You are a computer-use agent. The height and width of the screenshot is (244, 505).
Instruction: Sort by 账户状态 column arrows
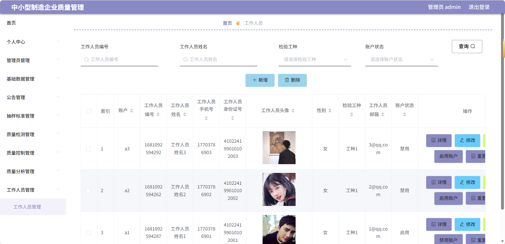coord(405,114)
